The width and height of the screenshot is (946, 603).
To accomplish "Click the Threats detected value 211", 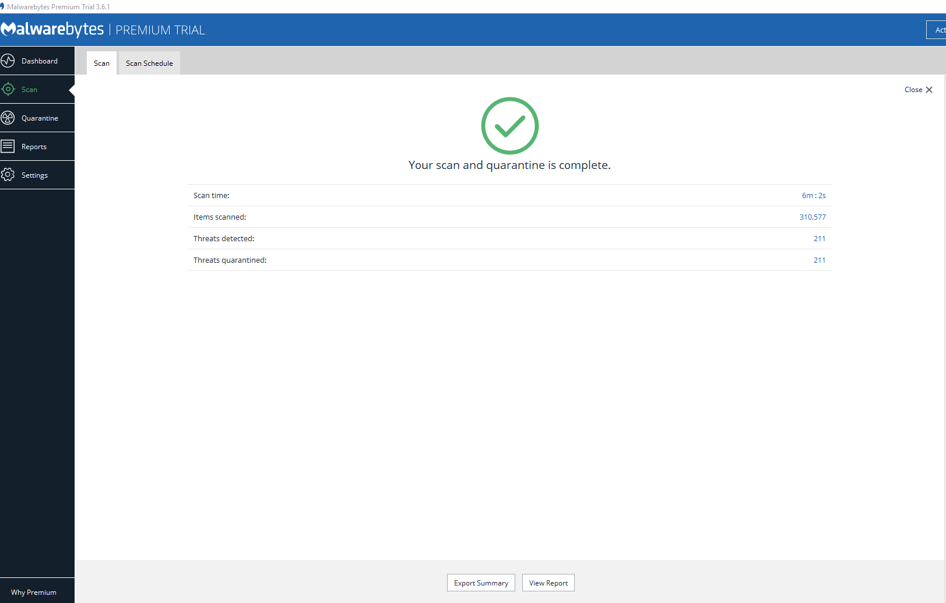I will [x=820, y=238].
